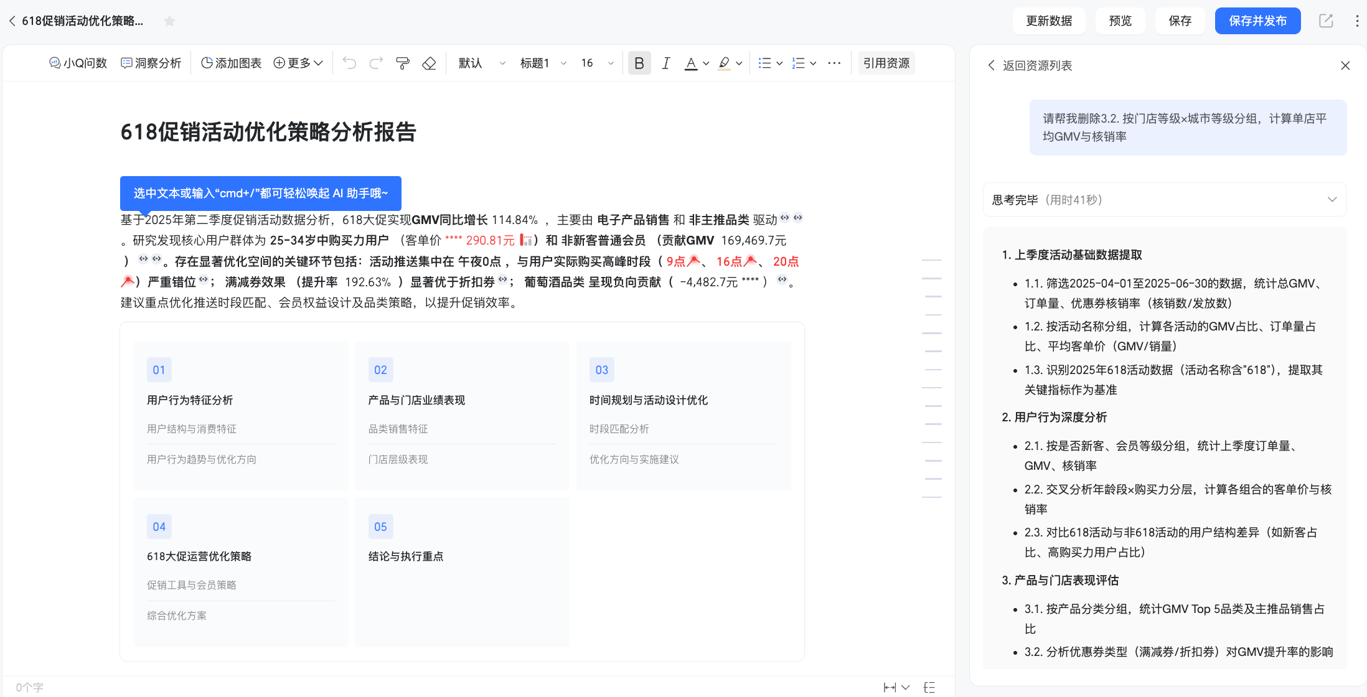Select the format painter tool

coord(403,63)
